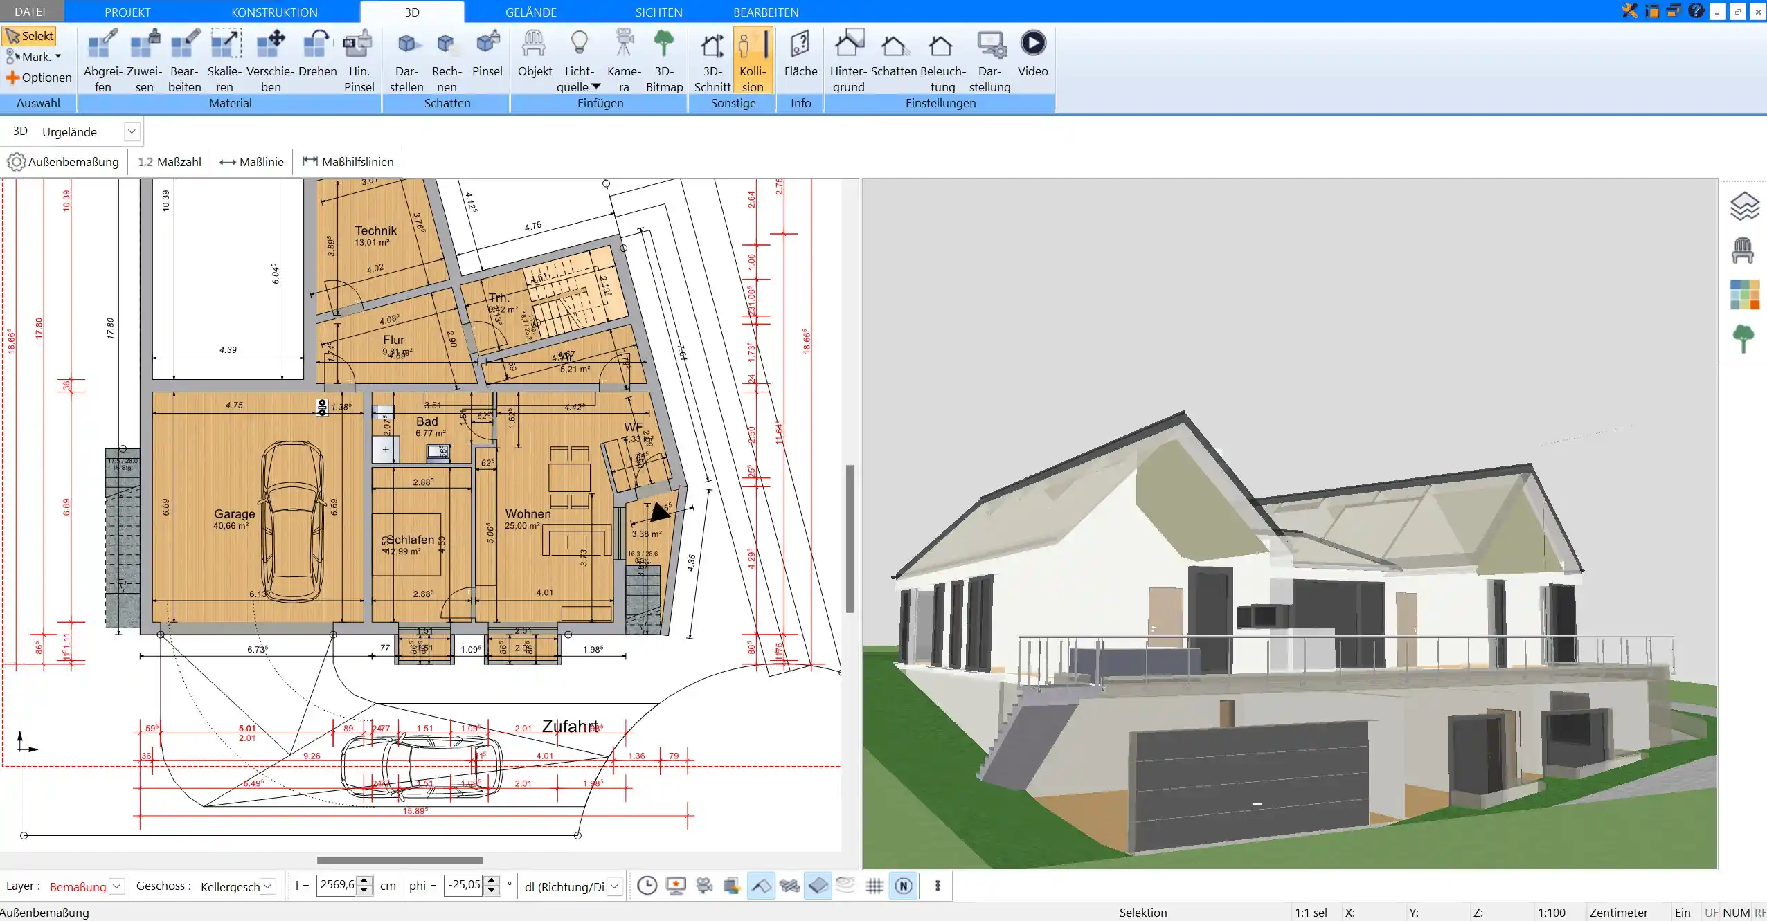This screenshot has height=921, width=1767.
Task: Activate the Selekt selection mode
Action: pos(29,36)
